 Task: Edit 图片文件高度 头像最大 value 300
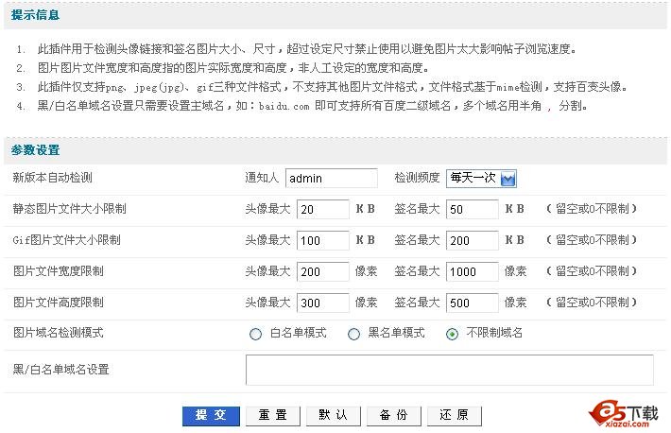(x=322, y=303)
